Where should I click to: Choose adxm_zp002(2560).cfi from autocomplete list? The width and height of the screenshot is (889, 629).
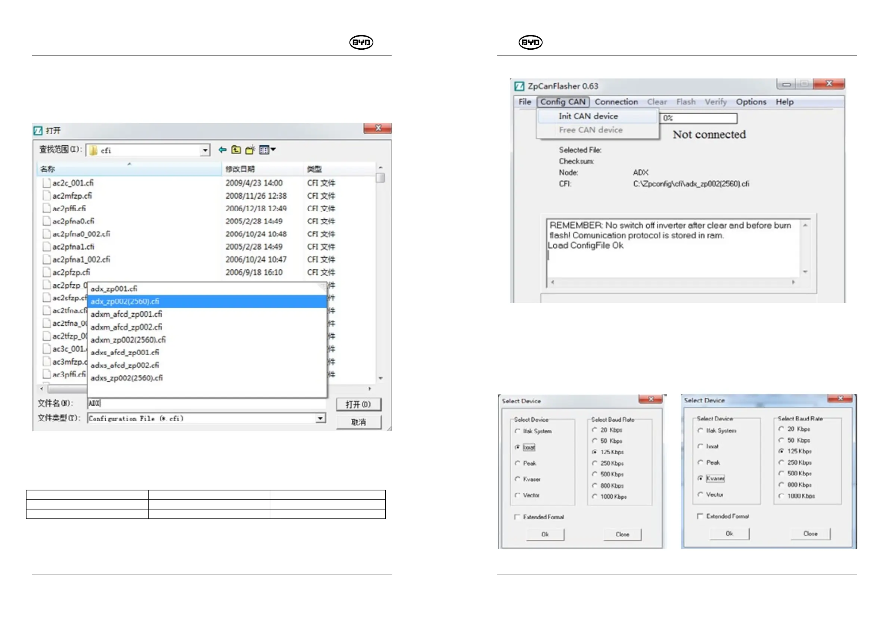point(128,340)
